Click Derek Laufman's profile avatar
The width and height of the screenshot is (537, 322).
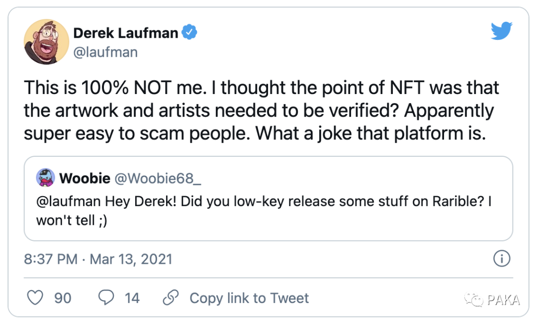tap(46, 42)
